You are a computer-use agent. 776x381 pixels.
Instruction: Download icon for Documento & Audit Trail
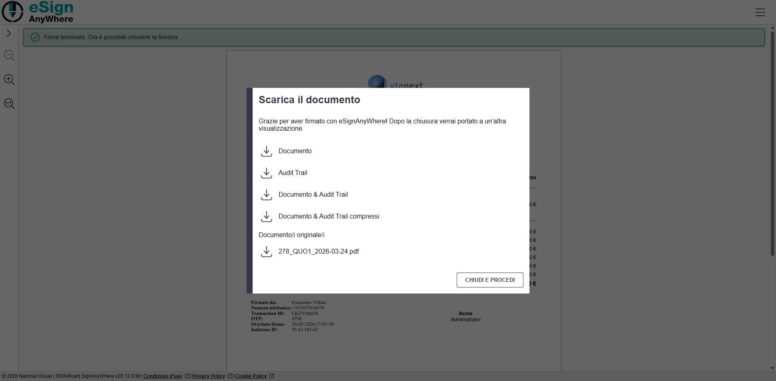266,195
